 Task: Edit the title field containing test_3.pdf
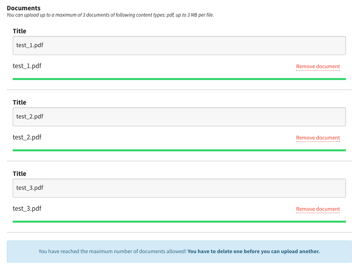tap(179, 188)
